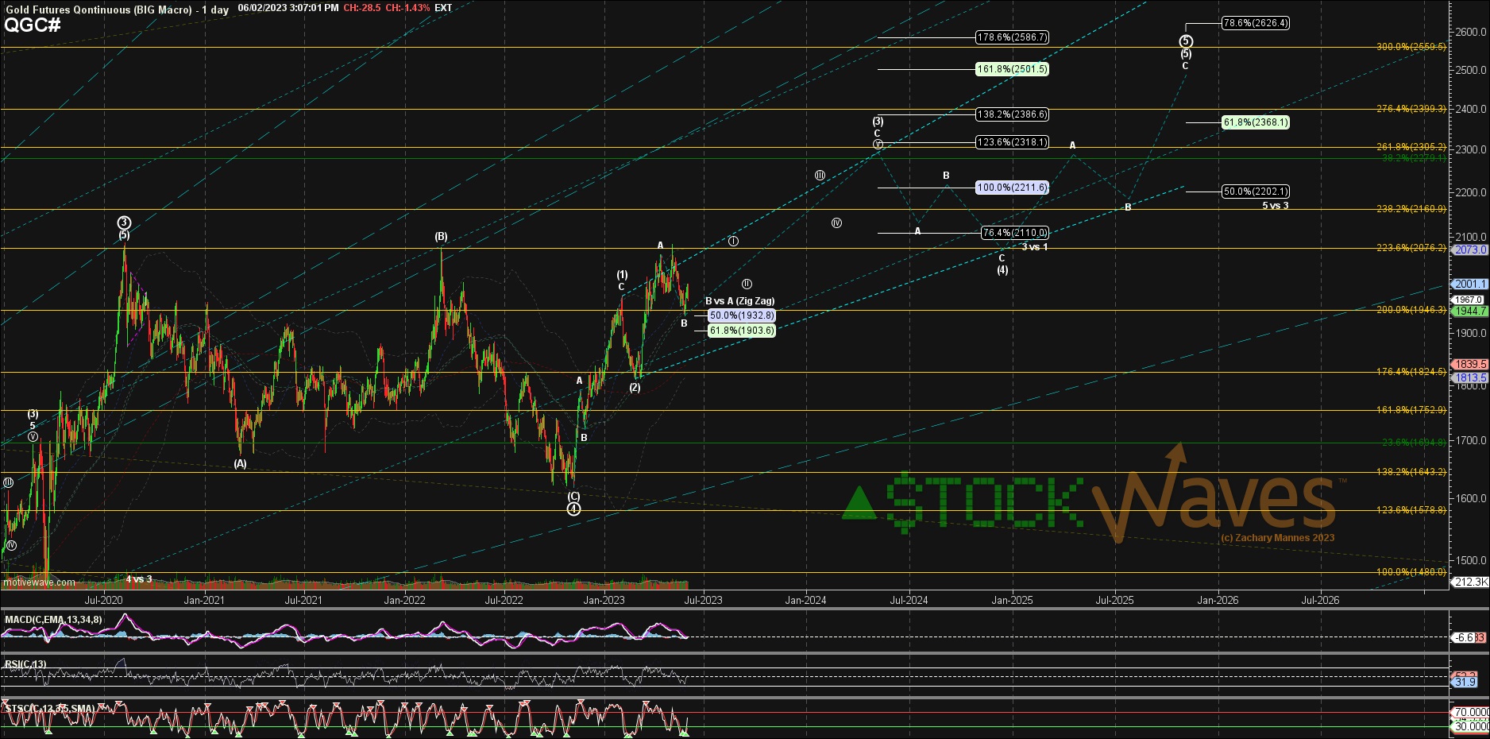This screenshot has width=1490, height=739.
Task: Select the 178.6%(2586.7) Fibonacci label
Action: [1012, 37]
